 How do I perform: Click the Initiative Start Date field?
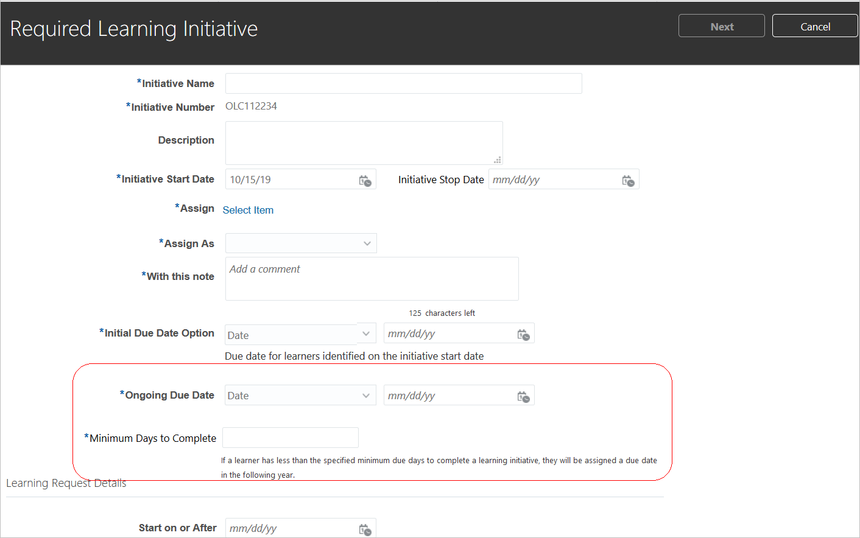[291, 180]
